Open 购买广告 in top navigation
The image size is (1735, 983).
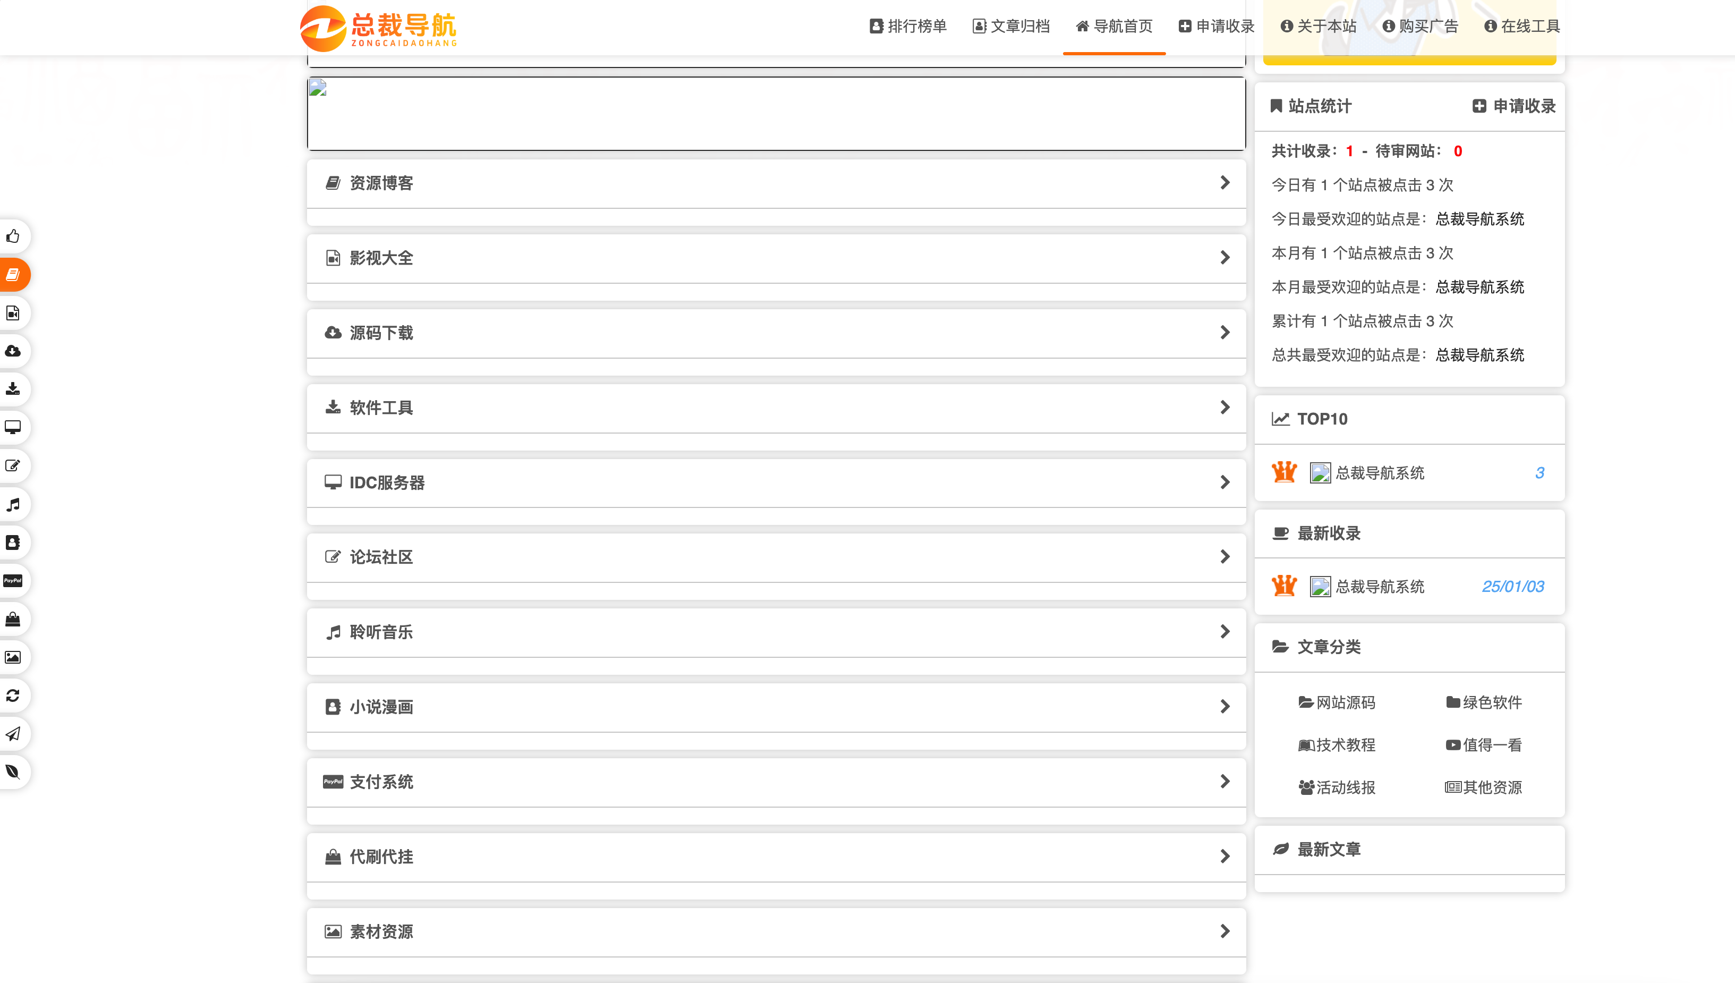1421,27
